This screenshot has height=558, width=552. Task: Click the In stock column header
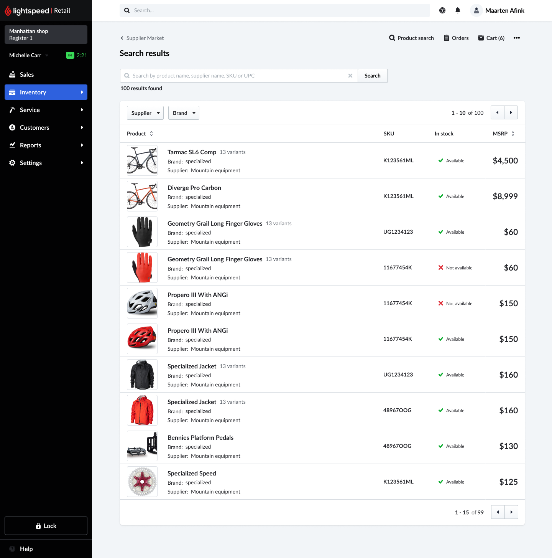(444, 134)
